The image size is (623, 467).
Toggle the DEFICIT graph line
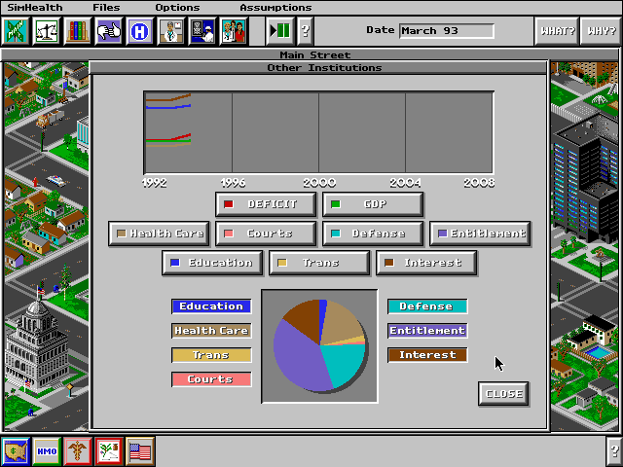point(267,204)
